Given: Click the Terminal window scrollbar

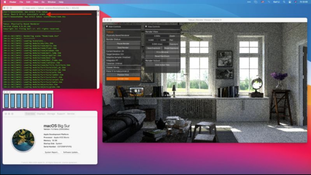Looking at the screenshot, I should click(98, 49).
